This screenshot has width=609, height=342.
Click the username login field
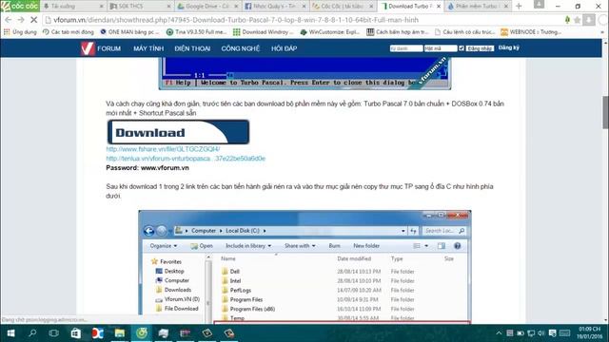coord(406,48)
